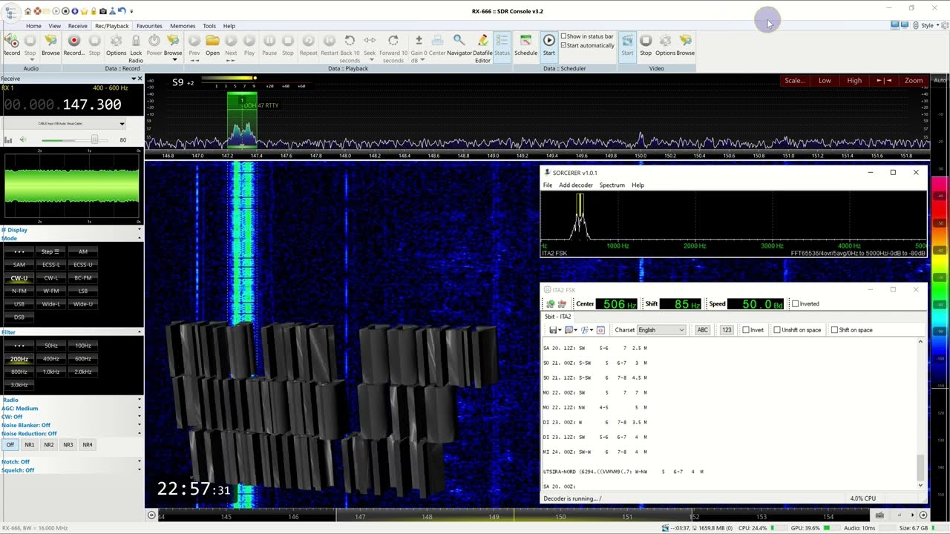This screenshot has height=534, width=950.
Task: Click 123 figures shift button
Action: point(726,330)
